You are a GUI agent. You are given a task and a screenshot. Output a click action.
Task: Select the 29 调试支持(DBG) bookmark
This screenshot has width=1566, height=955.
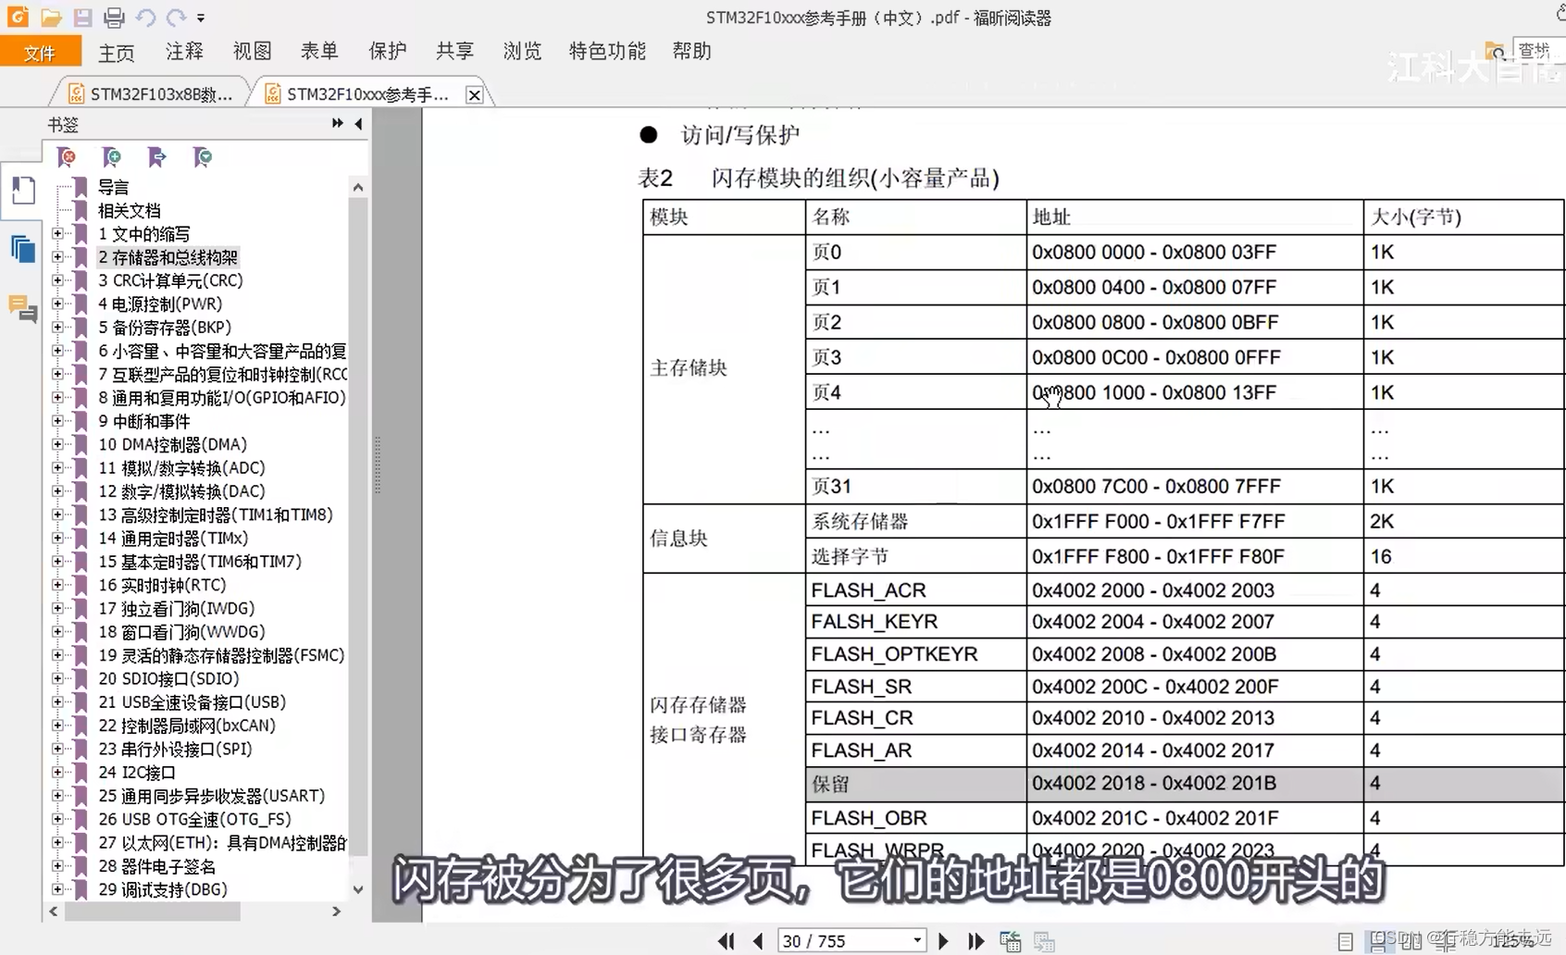163,889
